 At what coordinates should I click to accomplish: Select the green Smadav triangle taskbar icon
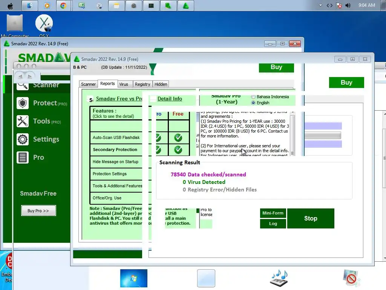pyautogui.click(x=185, y=6)
